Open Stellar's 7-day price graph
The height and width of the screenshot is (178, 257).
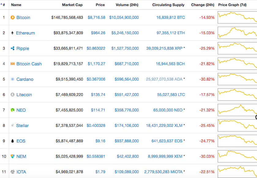coord(237,125)
